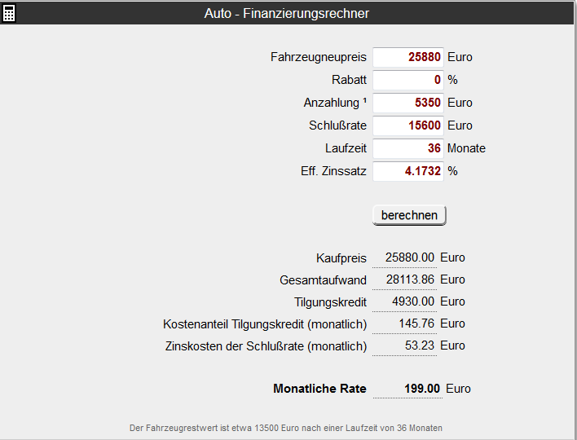Image resolution: width=577 pixels, height=440 pixels.
Task: Click the Fahrzeugrestwert footnote text
Action: pyautogui.click(x=286, y=429)
